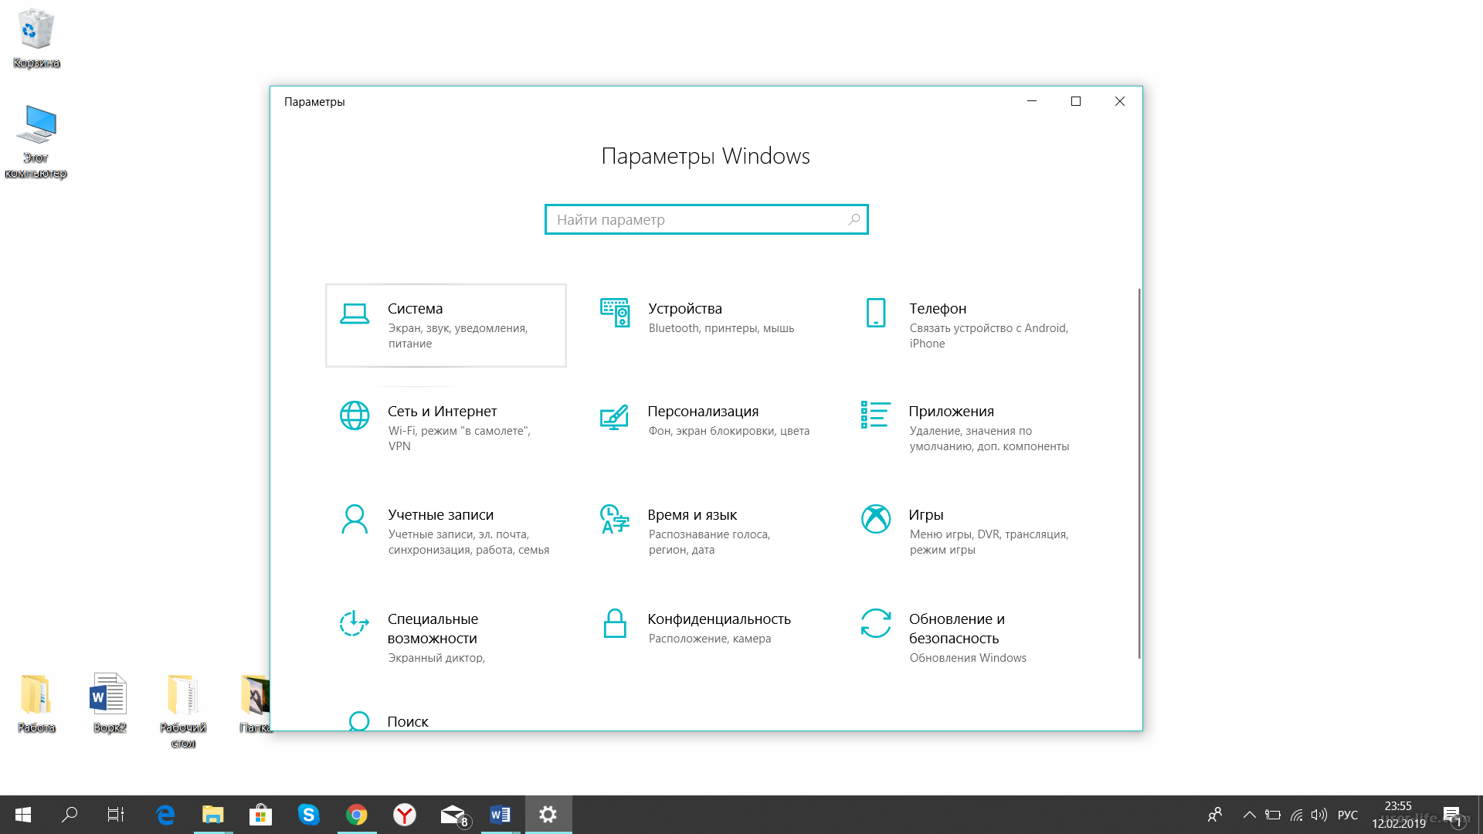Select the Ворк2 Word document on desktop

109,703
